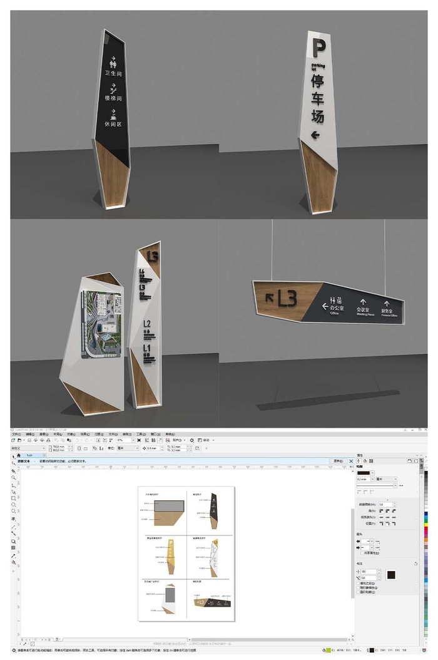The width and height of the screenshot is (438, 660).
Task: Open the line style dropdown
Action: 395,485
